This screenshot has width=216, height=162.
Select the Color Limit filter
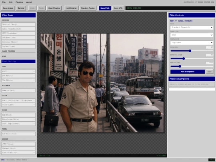[x=18, y=105]
